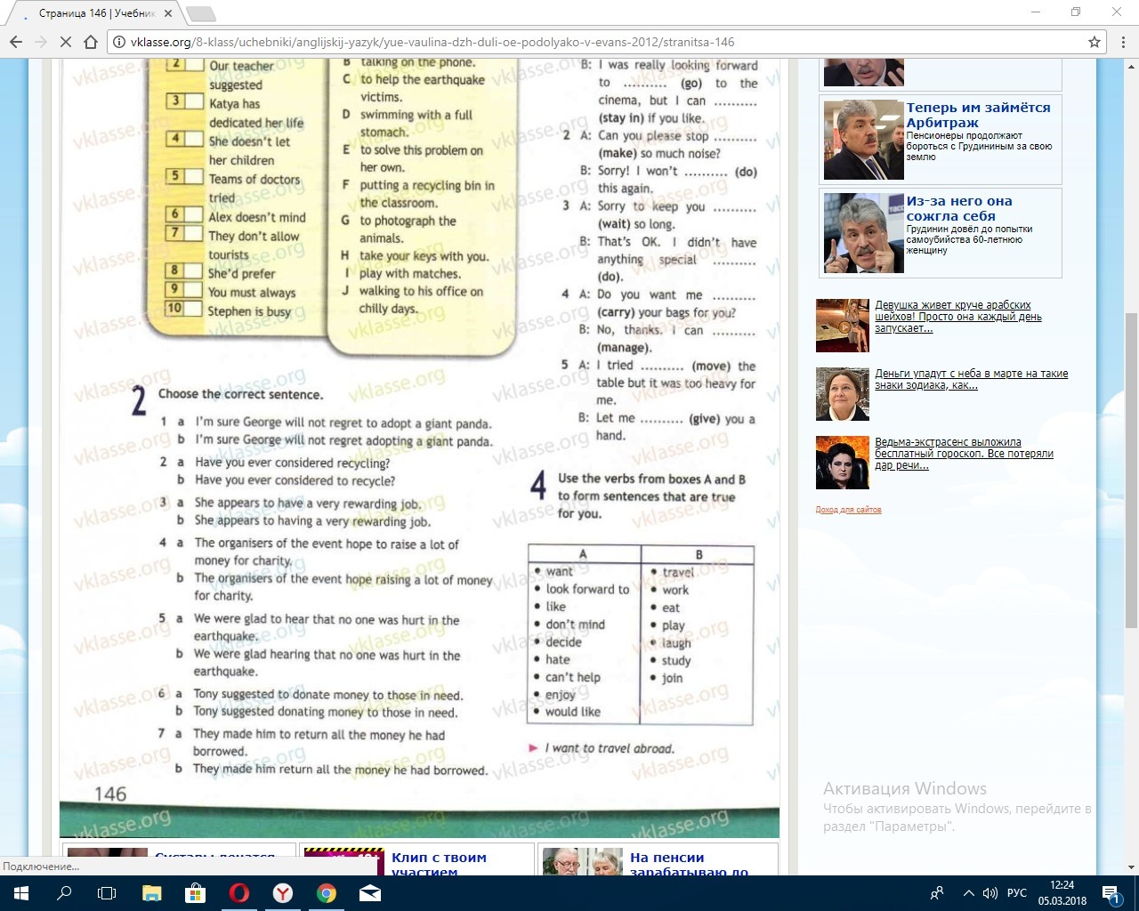View site information in the address bar

[119, 42]
